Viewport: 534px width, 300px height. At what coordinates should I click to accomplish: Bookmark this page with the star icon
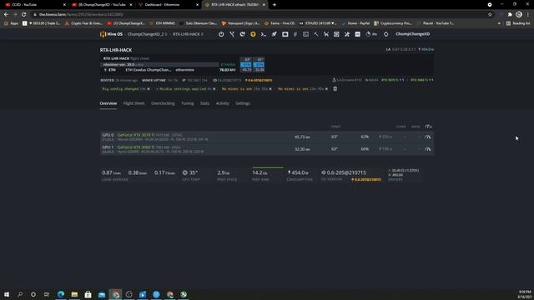[x=490, y=15]
